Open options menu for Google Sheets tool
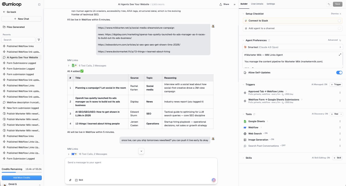Image resolution: width=346 pixels, height=186 pixels. [340, 121]
